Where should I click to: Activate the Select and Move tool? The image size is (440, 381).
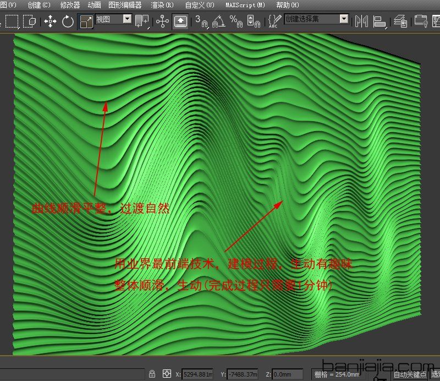tap(50, 21)
